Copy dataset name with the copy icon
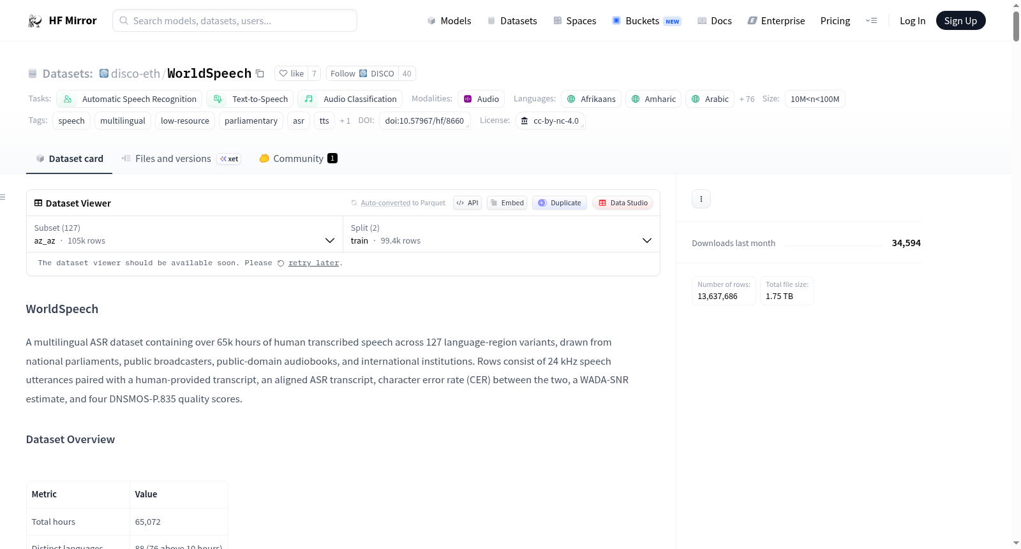 [x=260, y=73]
